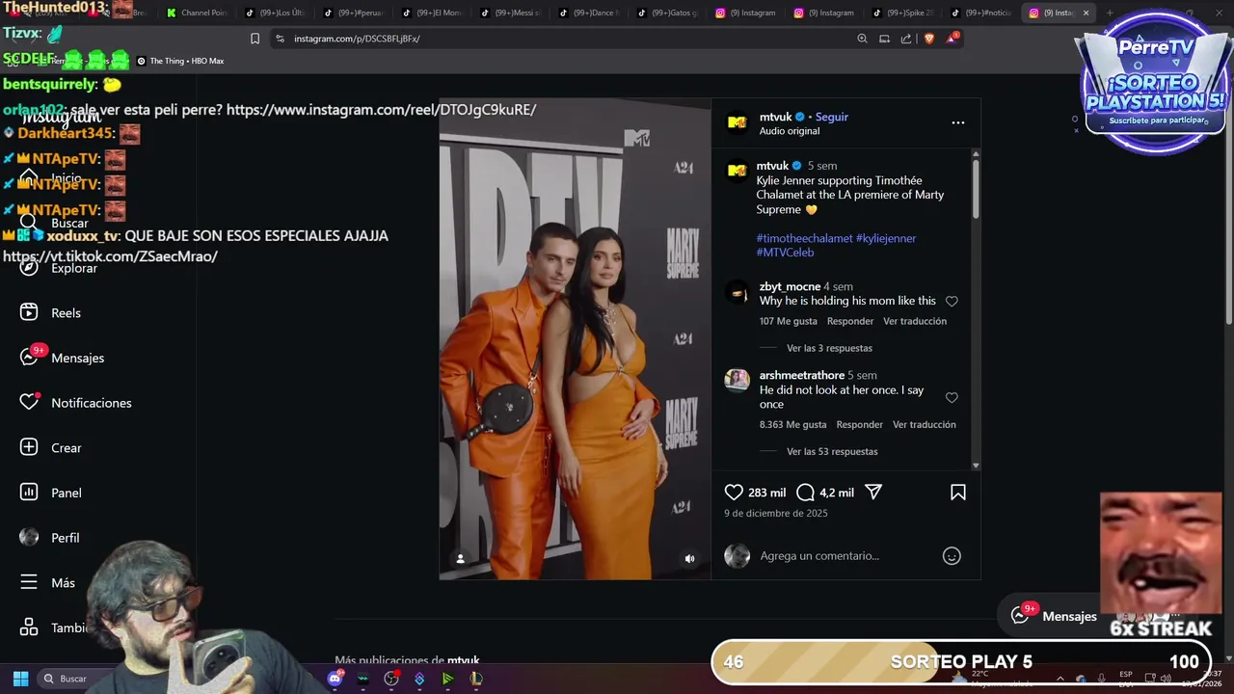This screenshot has height=694, width=1234.
Task: Follow mtvuk with the Seguir button
Action: (832, 117)
